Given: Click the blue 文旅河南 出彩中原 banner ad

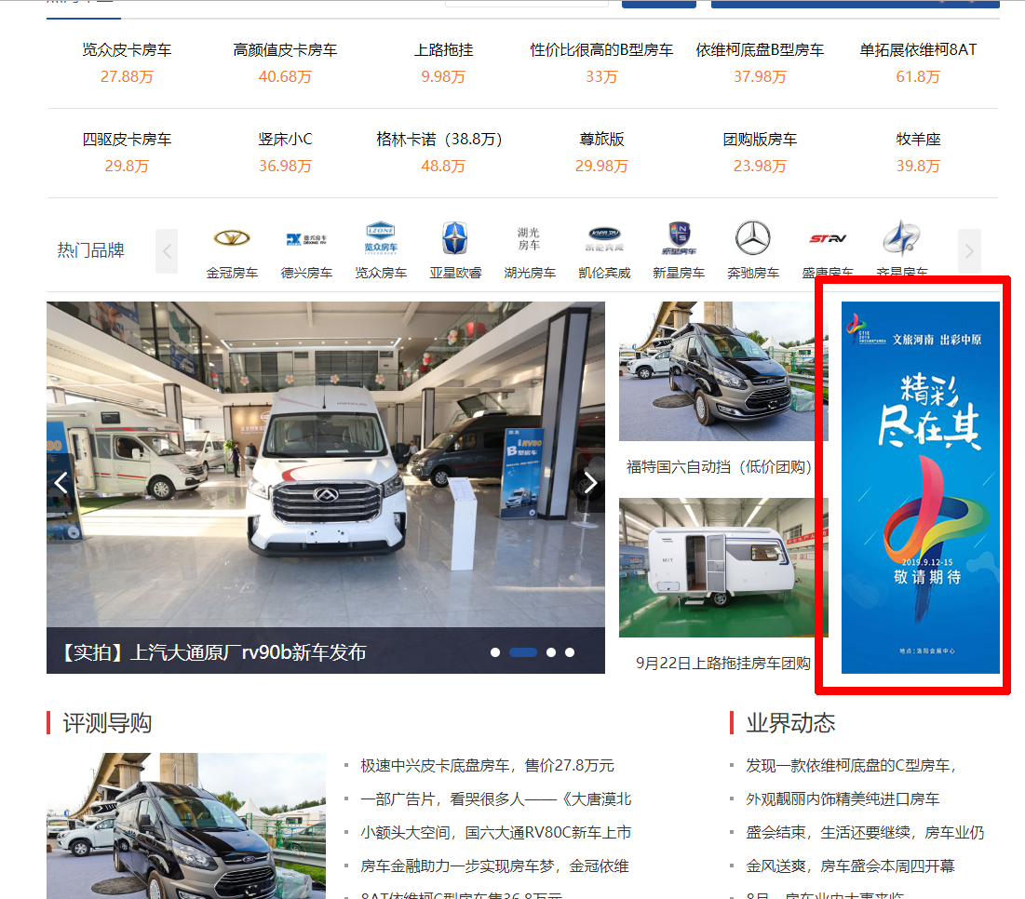Looking at the screenshot, I should tap(920, 487).
